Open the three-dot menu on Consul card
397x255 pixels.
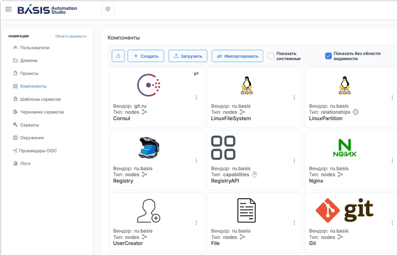(196, 98)
